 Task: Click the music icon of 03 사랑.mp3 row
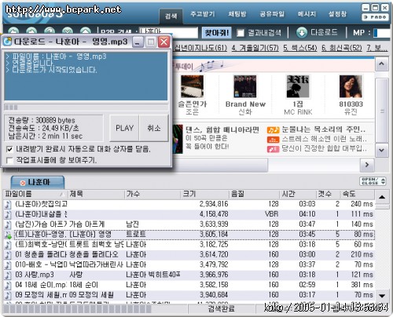pos(8,275)
